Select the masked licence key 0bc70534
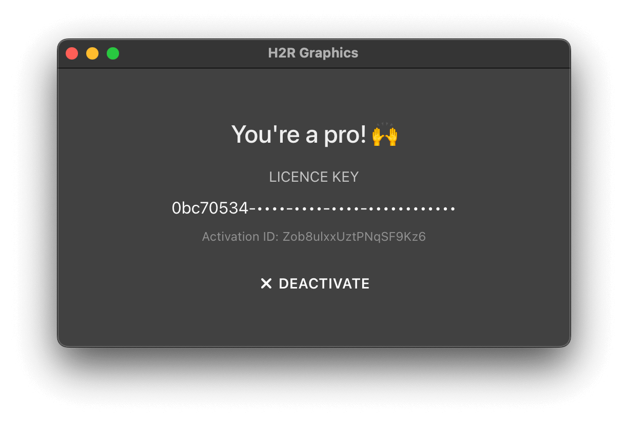The width and height of the screenshot is (628, 423). click(x=313, y=208)
